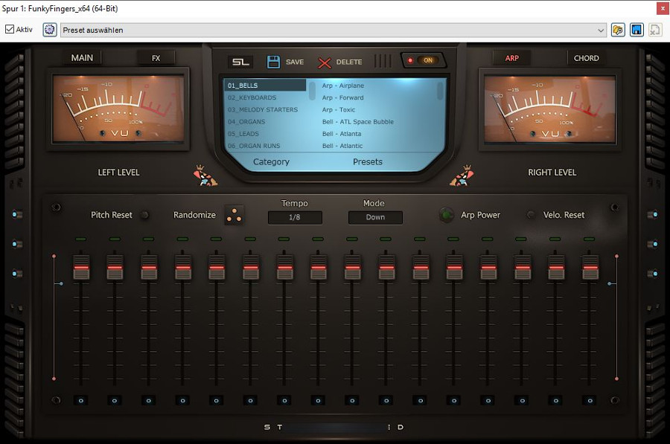670x444 pixels.
Task: Open the fifth step's pitch value box
Action: 216,400
